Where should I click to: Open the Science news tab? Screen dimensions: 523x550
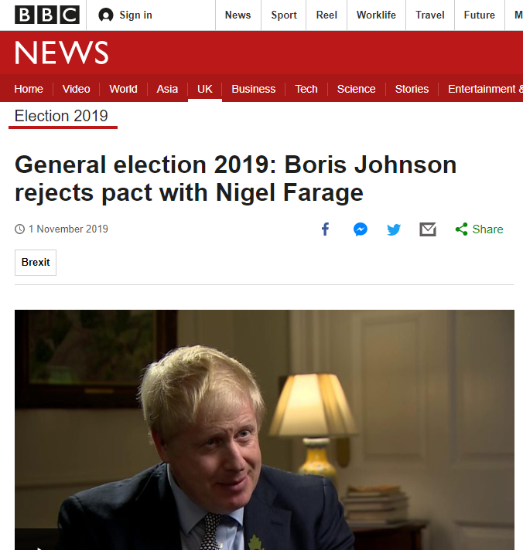click(x=356, y=89)
